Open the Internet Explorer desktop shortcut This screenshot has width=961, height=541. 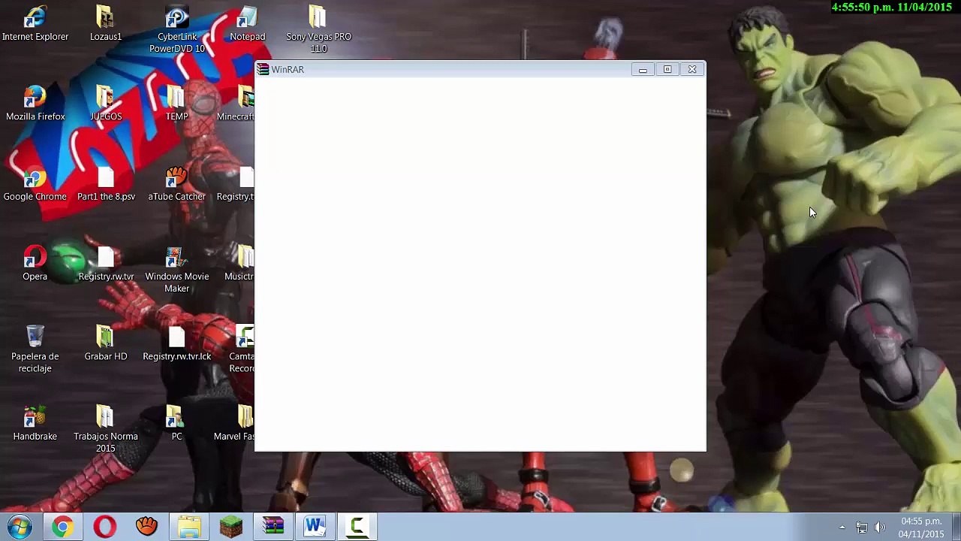pos(35,23)
